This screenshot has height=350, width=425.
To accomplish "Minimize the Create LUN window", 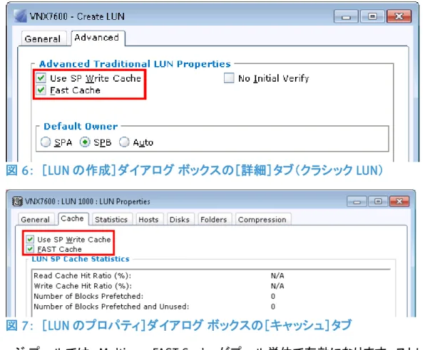I will click(346, 17).
